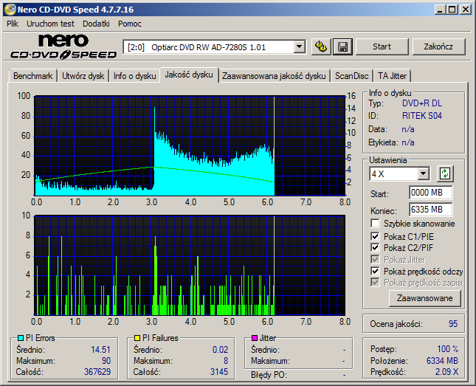Click PI Errors average 14.51

pos(100,350)
